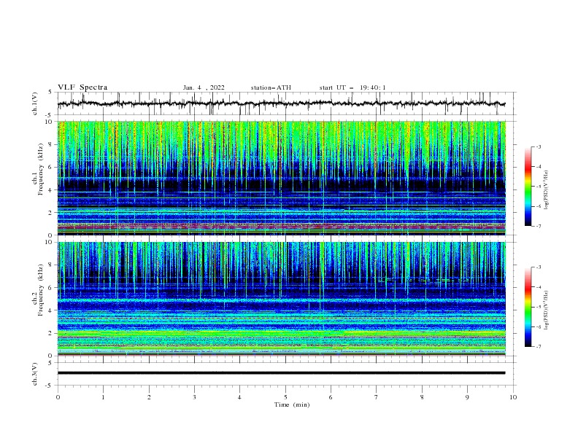Click the "station=ATH" label
The width and height of the screenshot is (578, 446).
(271, 87)
